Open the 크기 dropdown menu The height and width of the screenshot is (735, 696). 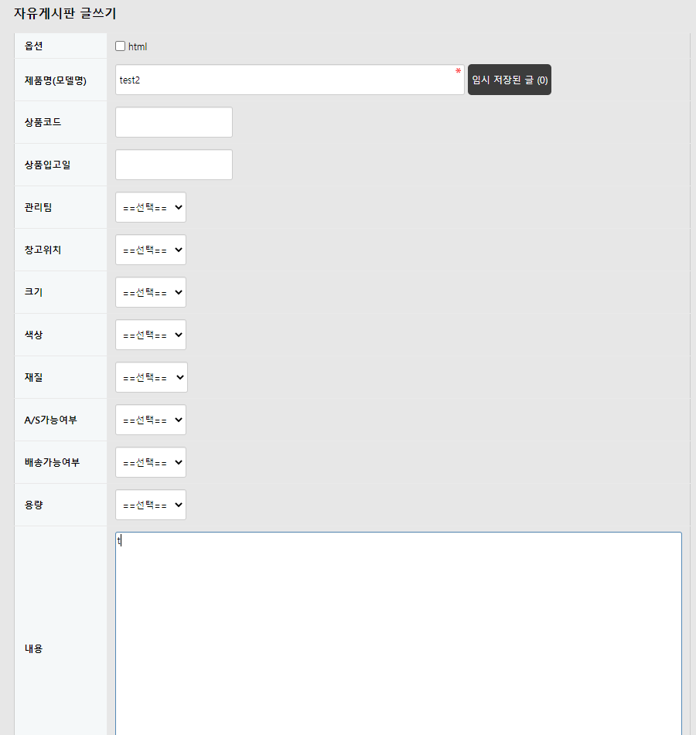point(151,292)
